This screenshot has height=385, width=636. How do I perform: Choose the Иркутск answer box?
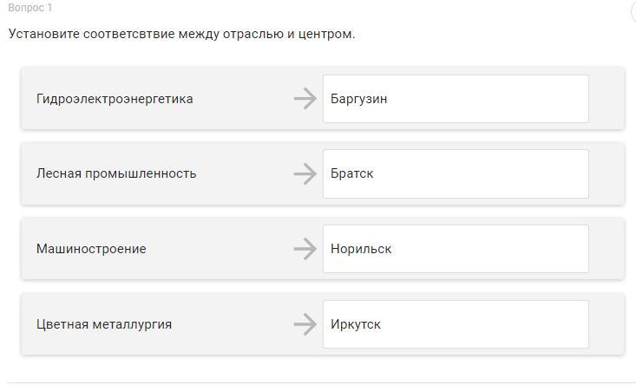click(x=456, y=324)
